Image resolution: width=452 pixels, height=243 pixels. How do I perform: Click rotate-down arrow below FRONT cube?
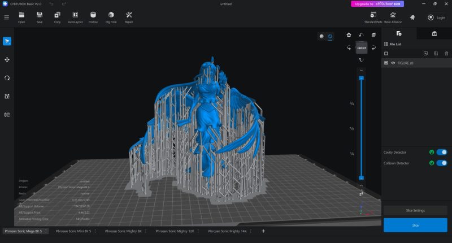[361, 60]
